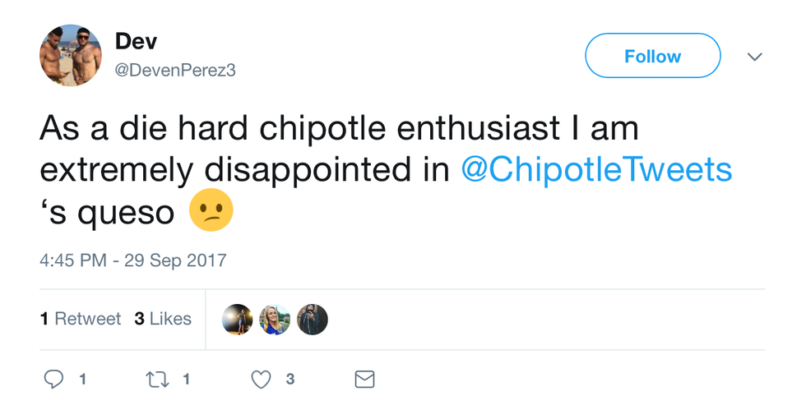View the 3 Likes list

point(163,319)
